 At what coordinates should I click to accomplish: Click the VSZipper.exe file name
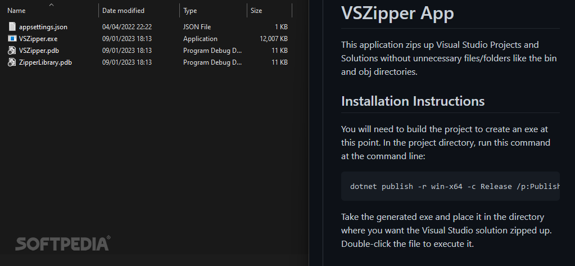[38, 39]
